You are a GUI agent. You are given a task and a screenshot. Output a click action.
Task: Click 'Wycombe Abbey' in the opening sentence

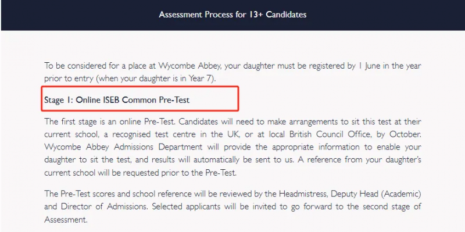pyautogui.click(x=190, y=66)
